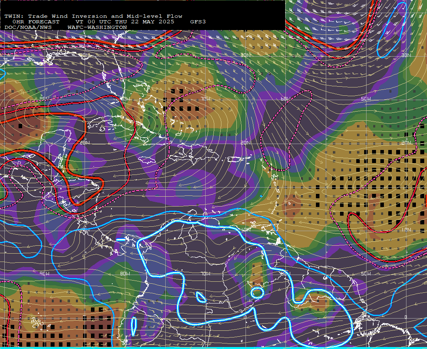Click the title text 'TWIN: Trade Wind Inversion and Mid-level Flow'
Viewport: 427px width, 349px height.
coord(93,16)
